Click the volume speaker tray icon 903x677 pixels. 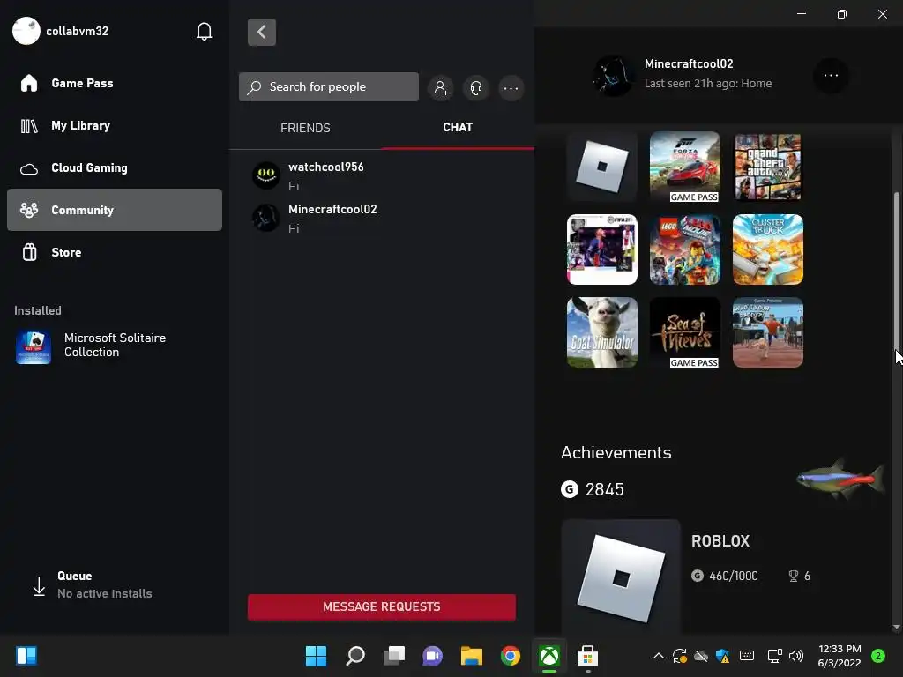coord(796,656)
